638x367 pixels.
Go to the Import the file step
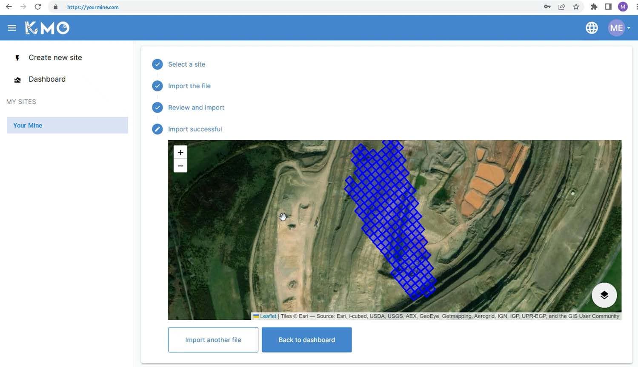pos(189,86)
